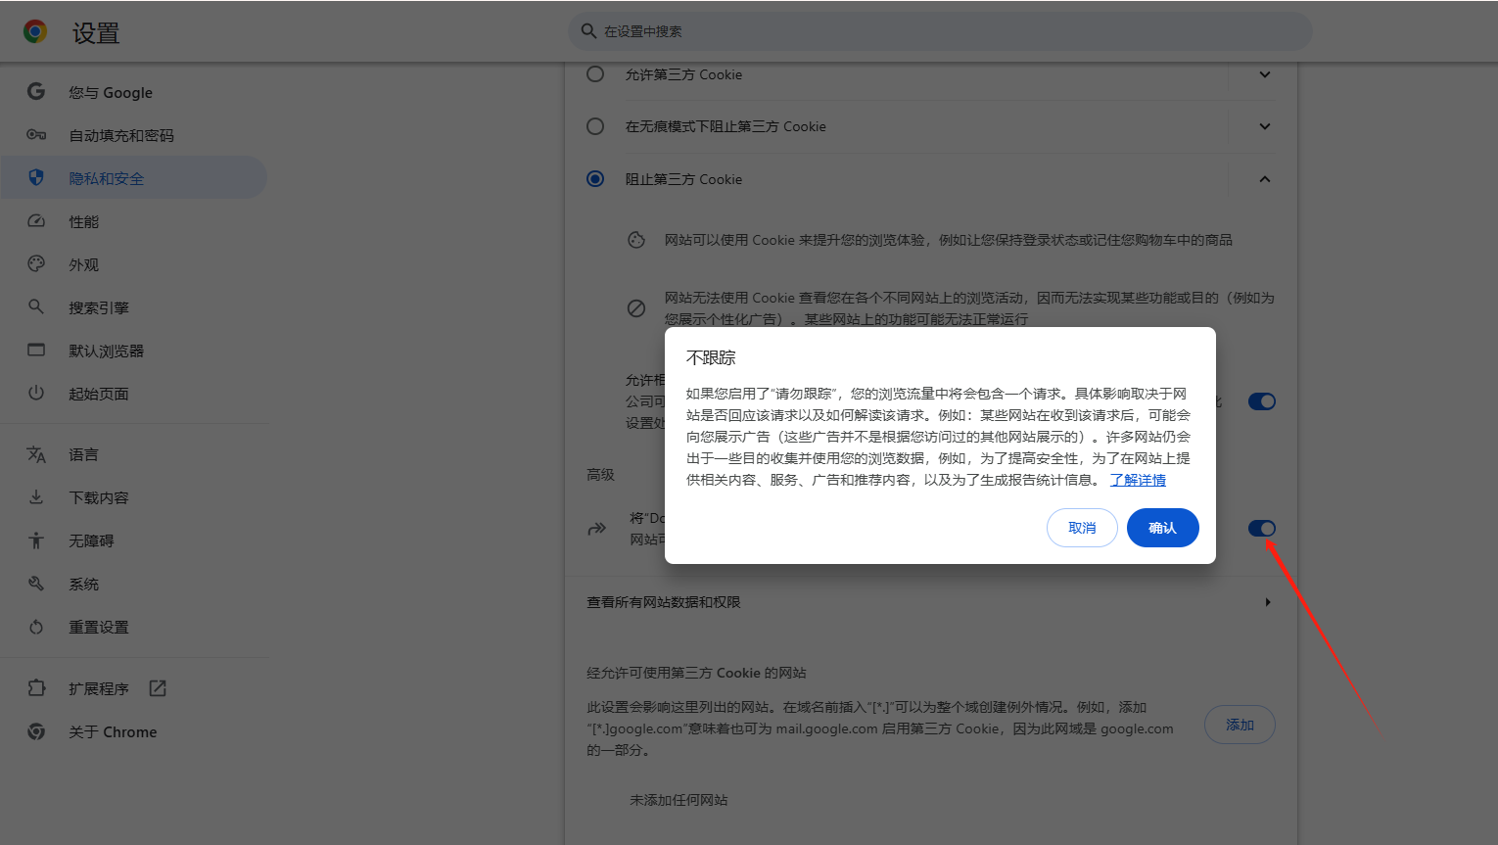Click 确认 in the 不跟踪 dialog

(x=1162, y=528)
